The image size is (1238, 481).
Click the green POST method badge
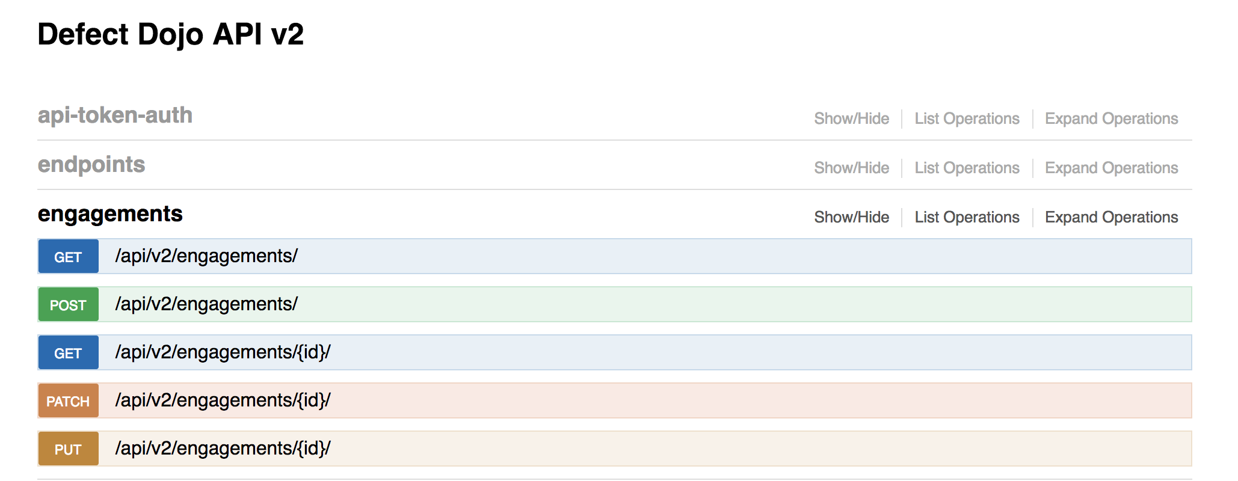coord(68,305)
